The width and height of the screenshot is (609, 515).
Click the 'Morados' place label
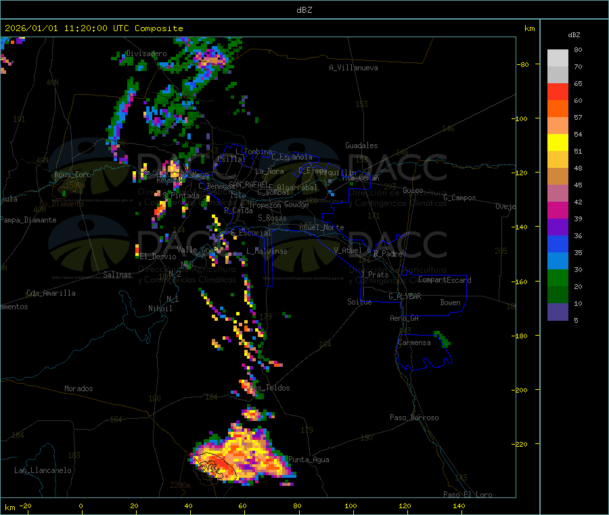78,388
